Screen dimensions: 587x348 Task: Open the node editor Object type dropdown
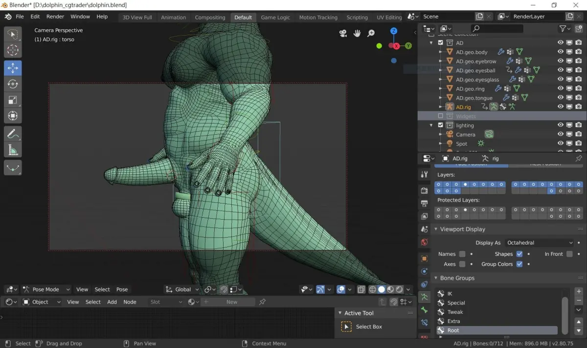(x=42, y=302)
